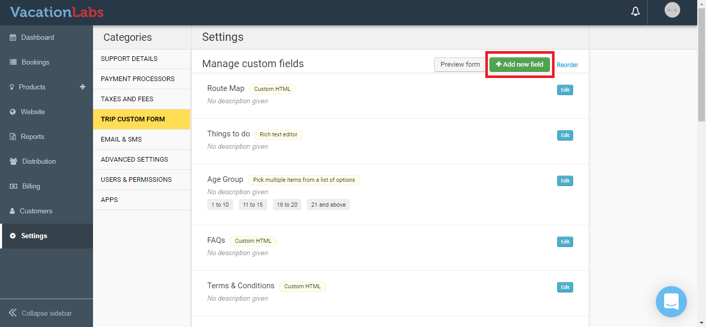Click the Settings gear icon in sidebar
This screenshot has width=706, height=327.
(13, 236)
